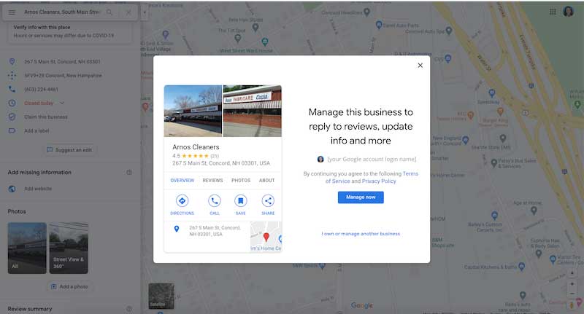Click the Pegman Street View icon

point(572,305)
